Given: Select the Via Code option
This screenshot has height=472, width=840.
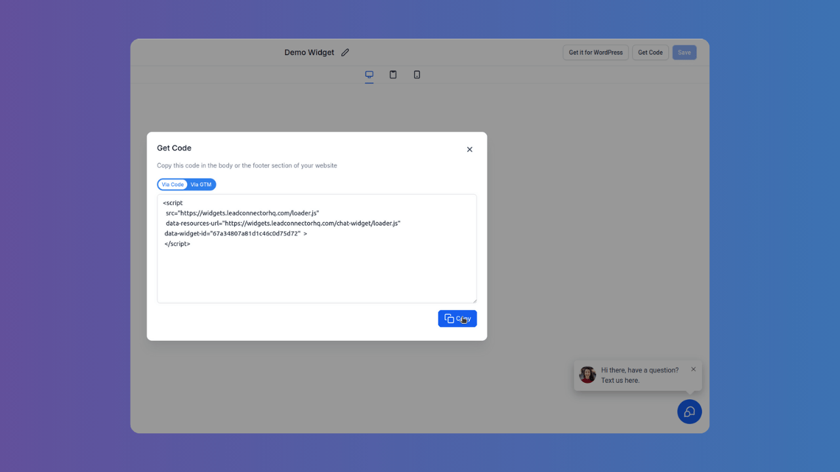Looking at the screenshot, I should coord(173,185).
